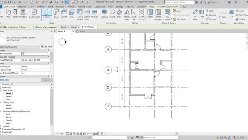This screenshot has height=140, width=248.
Task: Select grid bubble number 4
Action: coord(108,50)
